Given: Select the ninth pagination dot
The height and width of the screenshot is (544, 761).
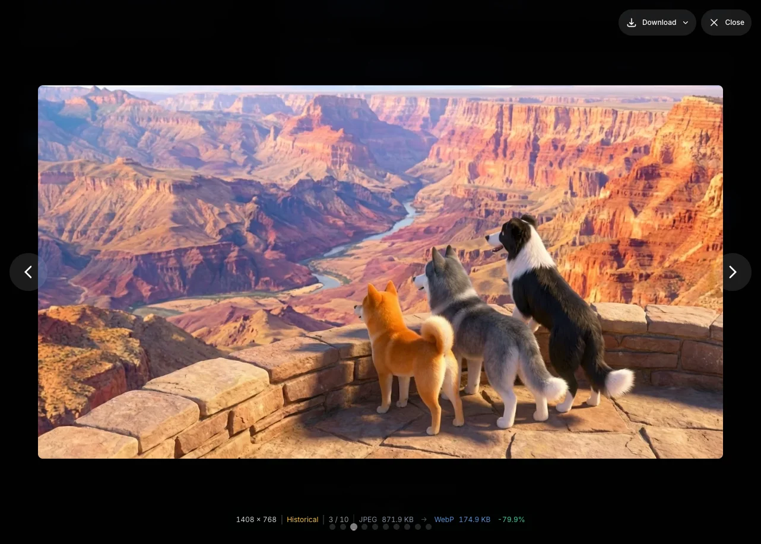Looking at the screenshot, I should point(418,527).
